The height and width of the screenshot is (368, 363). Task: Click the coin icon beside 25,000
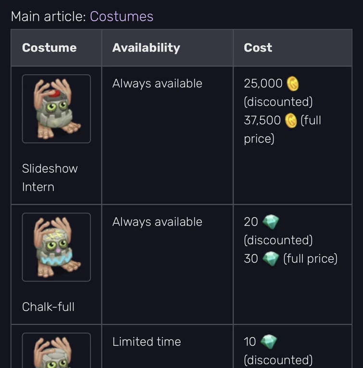click(293, 84)
